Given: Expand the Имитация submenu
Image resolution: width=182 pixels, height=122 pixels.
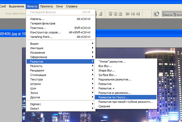Looking at the screenshot, I should tap(60, 48).
